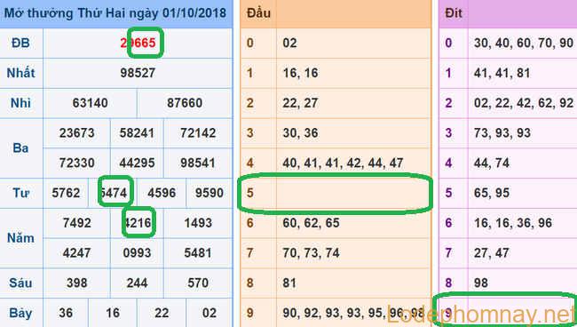Click sixth prize number 398
Viewport: 577px width, 327px height.
pyautogui.click(x=77, y=283)
